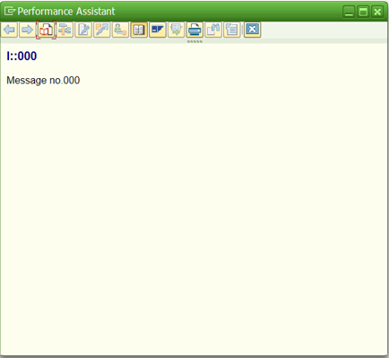Click the person with orange box icon
This screenshot has width=389, height=358.
click(x=120, y=30)
